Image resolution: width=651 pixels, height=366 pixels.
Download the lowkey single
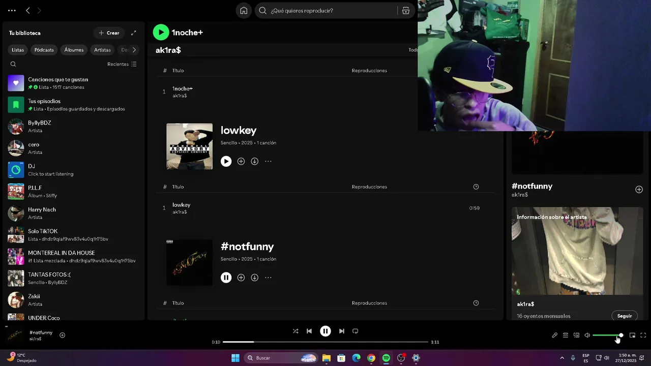[x=255, y=161]
